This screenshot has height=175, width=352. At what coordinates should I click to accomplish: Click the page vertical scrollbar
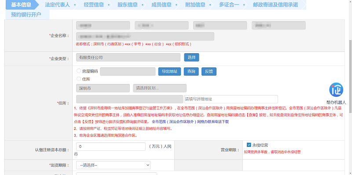click(x=350, y=76)
